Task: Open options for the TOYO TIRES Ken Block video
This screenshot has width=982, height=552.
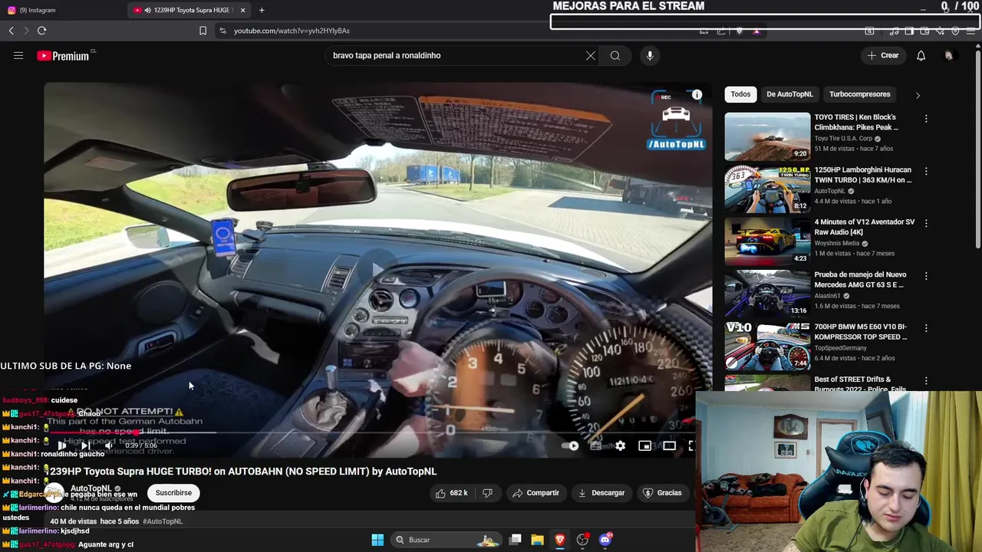Action: [x=926, y=119]
